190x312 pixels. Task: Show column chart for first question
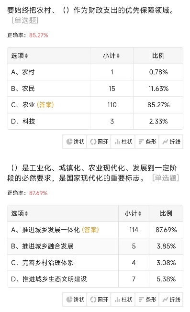[x=123, y=142]
